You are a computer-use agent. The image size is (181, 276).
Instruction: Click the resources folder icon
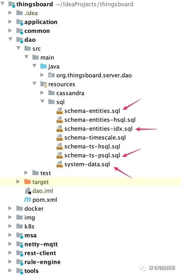click(43, 84)
